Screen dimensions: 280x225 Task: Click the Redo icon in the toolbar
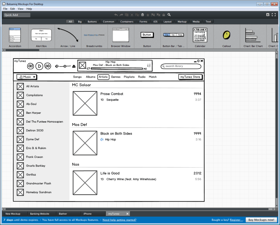pyautogui.click(x=121, y=15)
